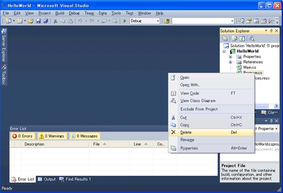Click the Copy icon in the main toolbar
This screenshot has height=193, width=283.
point(63,21)
